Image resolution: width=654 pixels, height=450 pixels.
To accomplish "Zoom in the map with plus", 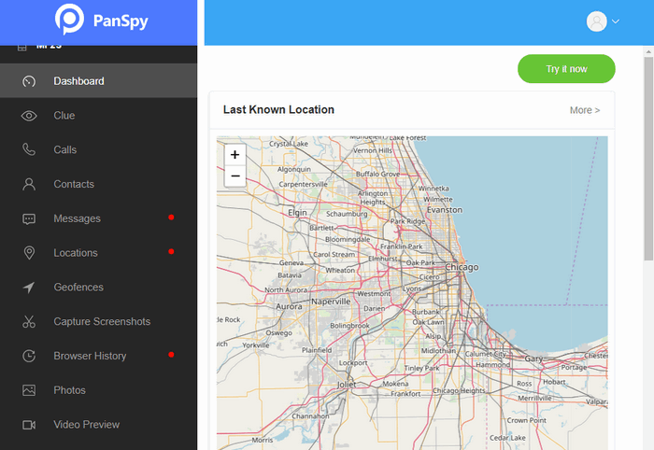I will 235,155.
